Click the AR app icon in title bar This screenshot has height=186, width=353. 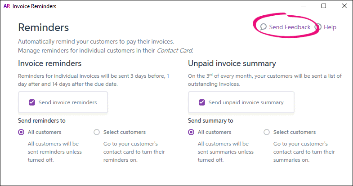click(6, 6)
